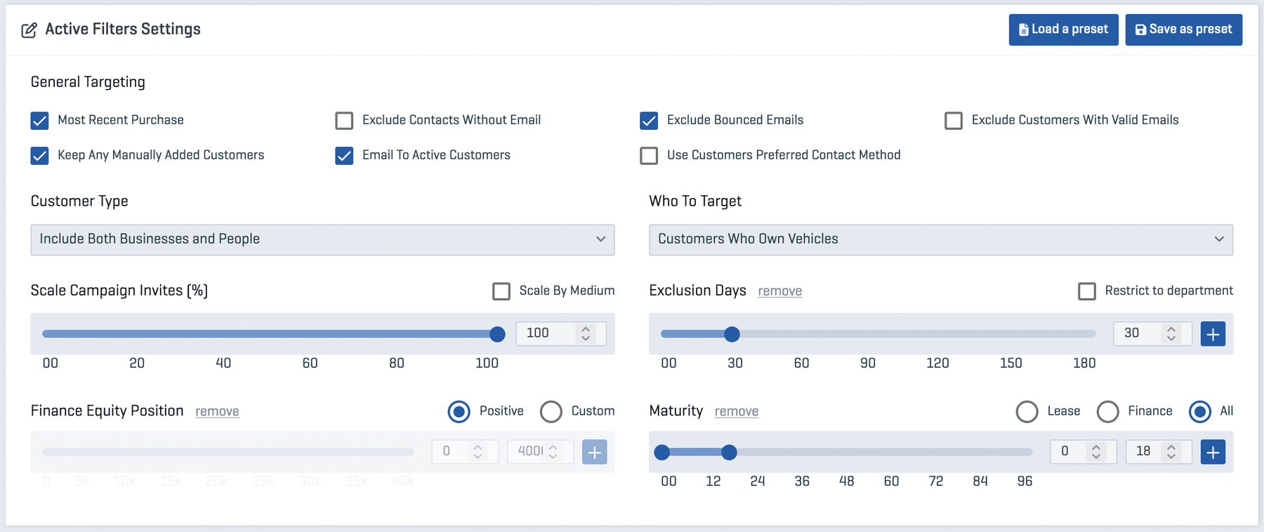Click the Exclusion Days slider handle
Image resolution: width=1264 pixels, height=532 pixels.
[732, 334]
